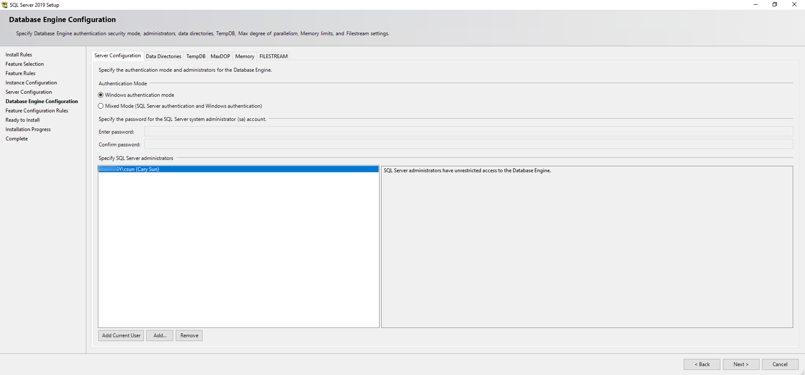Open the MaxDOP tab
Screen dimensions: 805x375
(220, 56)
